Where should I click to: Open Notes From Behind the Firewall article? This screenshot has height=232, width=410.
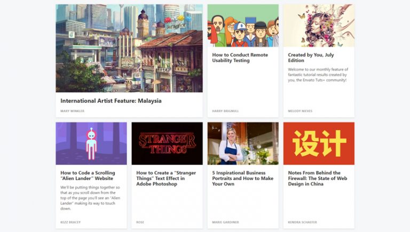coord(318,179)
